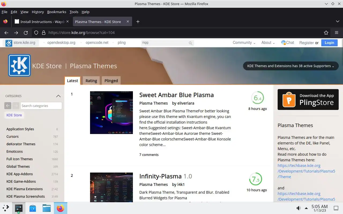The width and height of the screenshot is (343, 214).
Task: Click the categories forward arrow button
Action: (x=16, y=106)
